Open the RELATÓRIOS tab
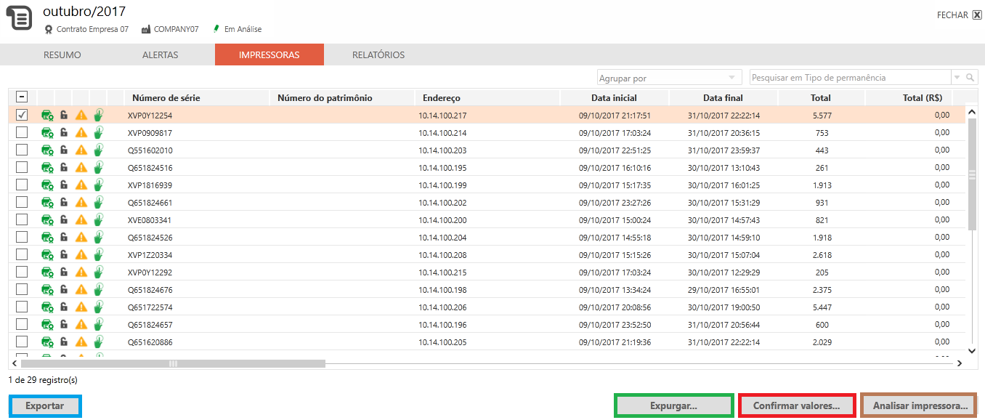985x420 pixels. point(378,55)
